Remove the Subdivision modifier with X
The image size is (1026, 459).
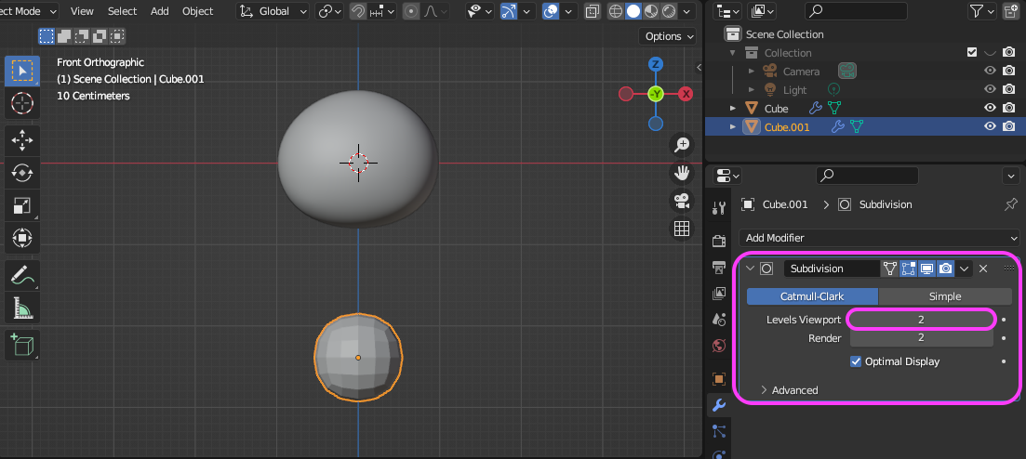coord(983,269)
